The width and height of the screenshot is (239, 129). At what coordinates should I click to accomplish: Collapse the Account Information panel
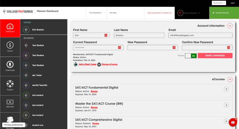click(230, 26)
